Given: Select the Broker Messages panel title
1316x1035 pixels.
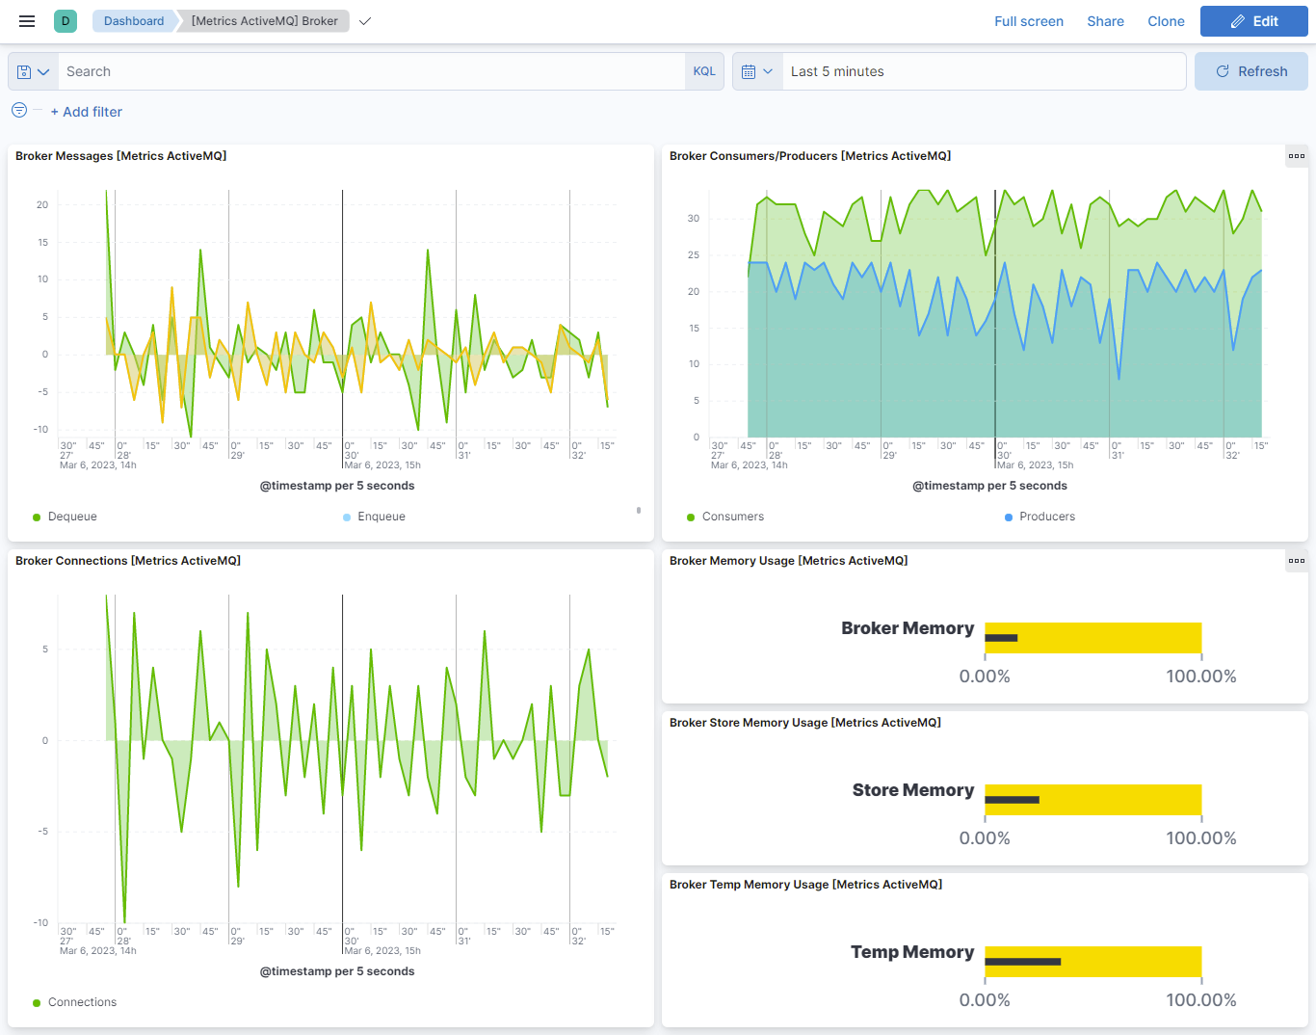Looking at the screenshot, I should click(x=121, y=156).
